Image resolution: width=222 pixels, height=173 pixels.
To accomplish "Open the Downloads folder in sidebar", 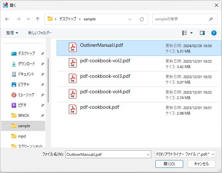I will [26, 64].
